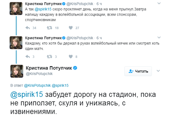Open the bold Кристина Потупчик name in main tweet
This screenshot has width=170, height=115.
coord(49,68)
